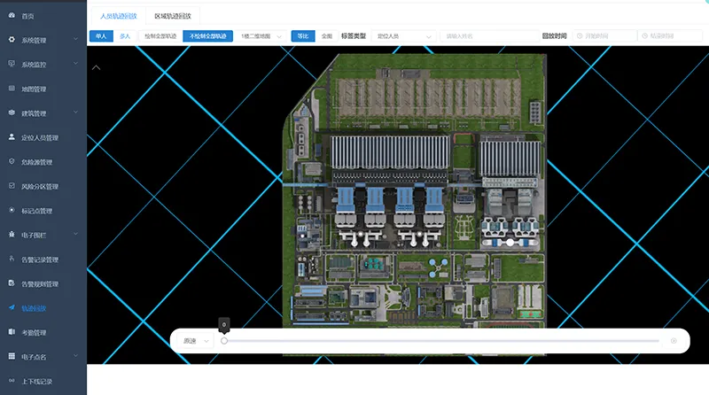The width and height of the screenshot is (709, 395).
Task: Click the playback slider handle
Action: tap(224, 341)
